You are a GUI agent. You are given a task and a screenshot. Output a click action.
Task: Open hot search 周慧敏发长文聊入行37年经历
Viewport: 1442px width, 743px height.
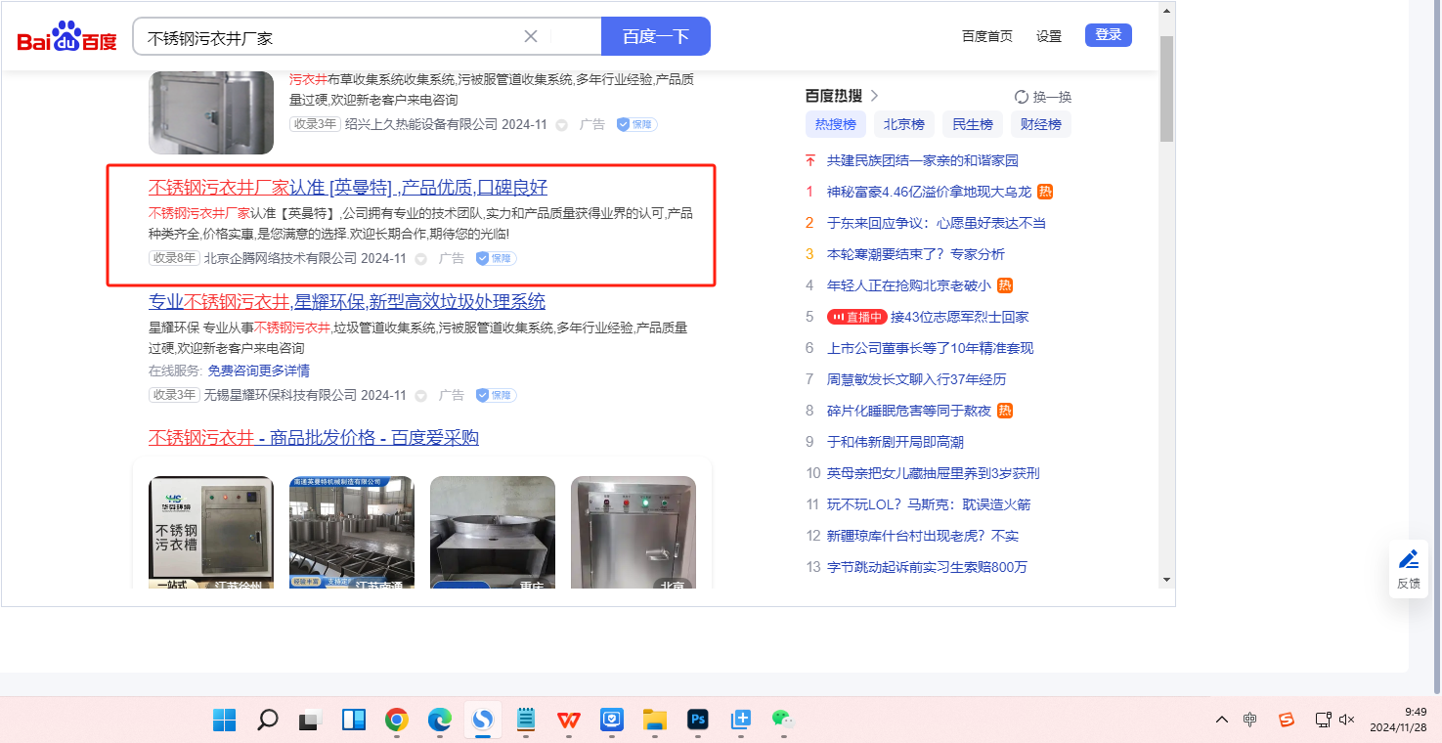click(x=916, y=379)
